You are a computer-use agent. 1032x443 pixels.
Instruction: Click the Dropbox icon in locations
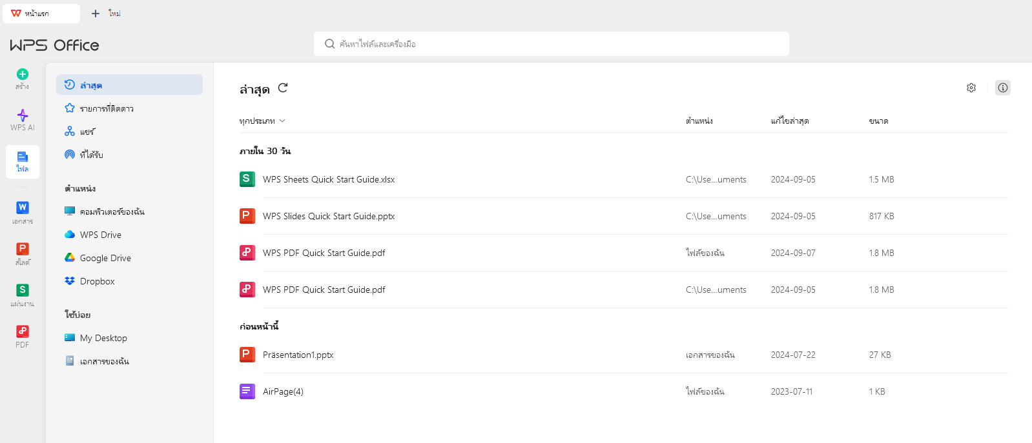(70, 281)
